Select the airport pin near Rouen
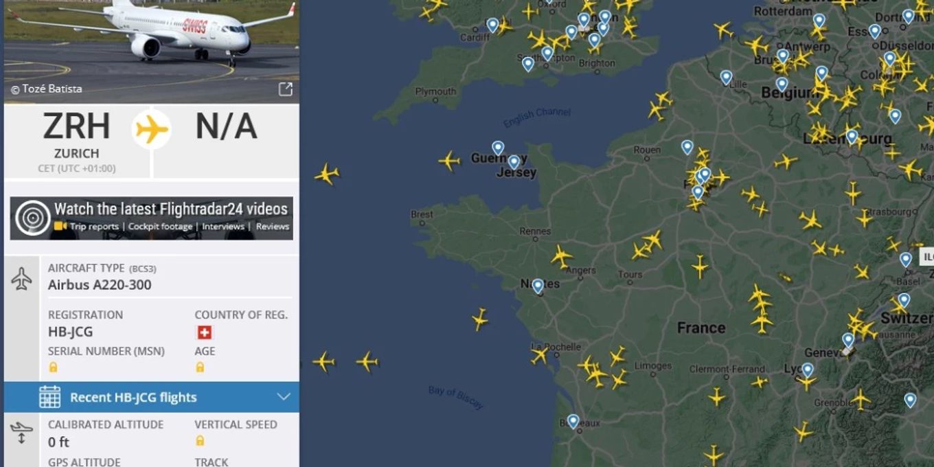 (687, 146)
